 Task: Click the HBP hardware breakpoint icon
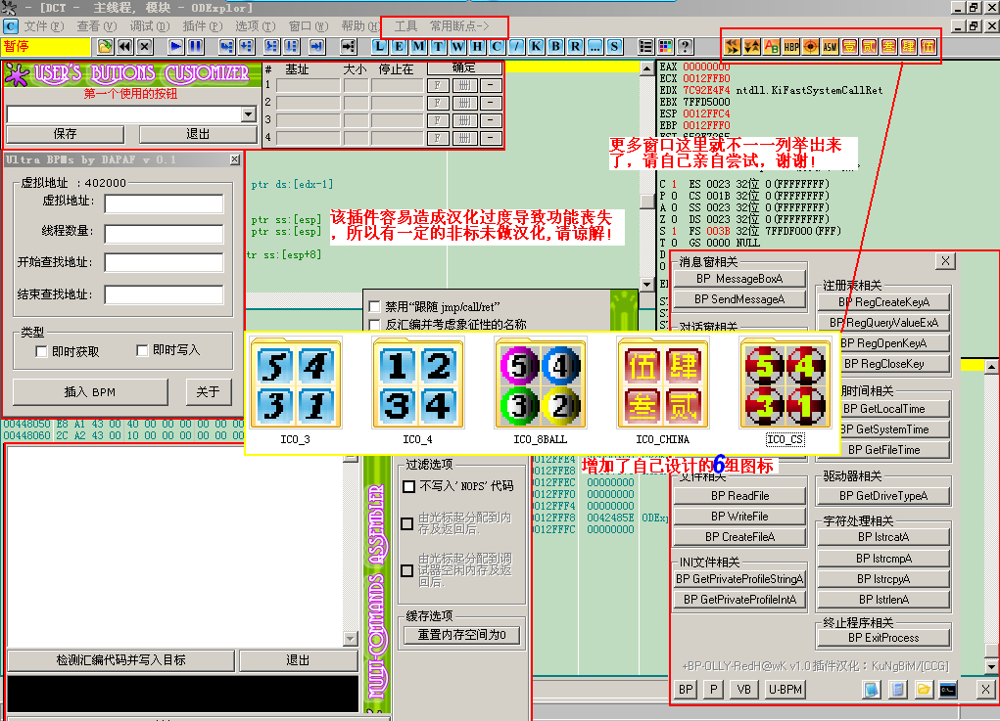coord(790,47)
